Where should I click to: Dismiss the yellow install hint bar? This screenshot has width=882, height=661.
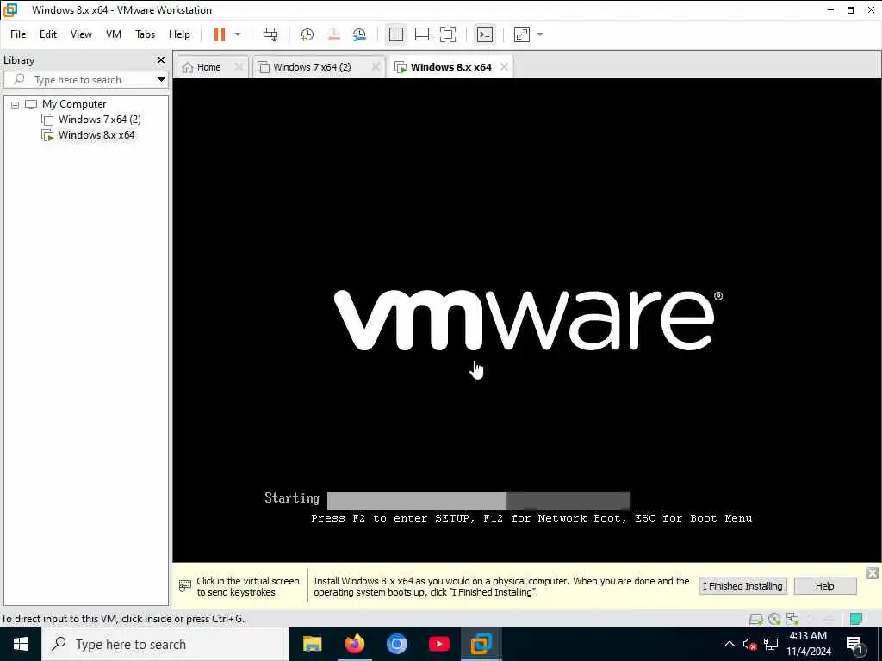[x=872, y=573]
